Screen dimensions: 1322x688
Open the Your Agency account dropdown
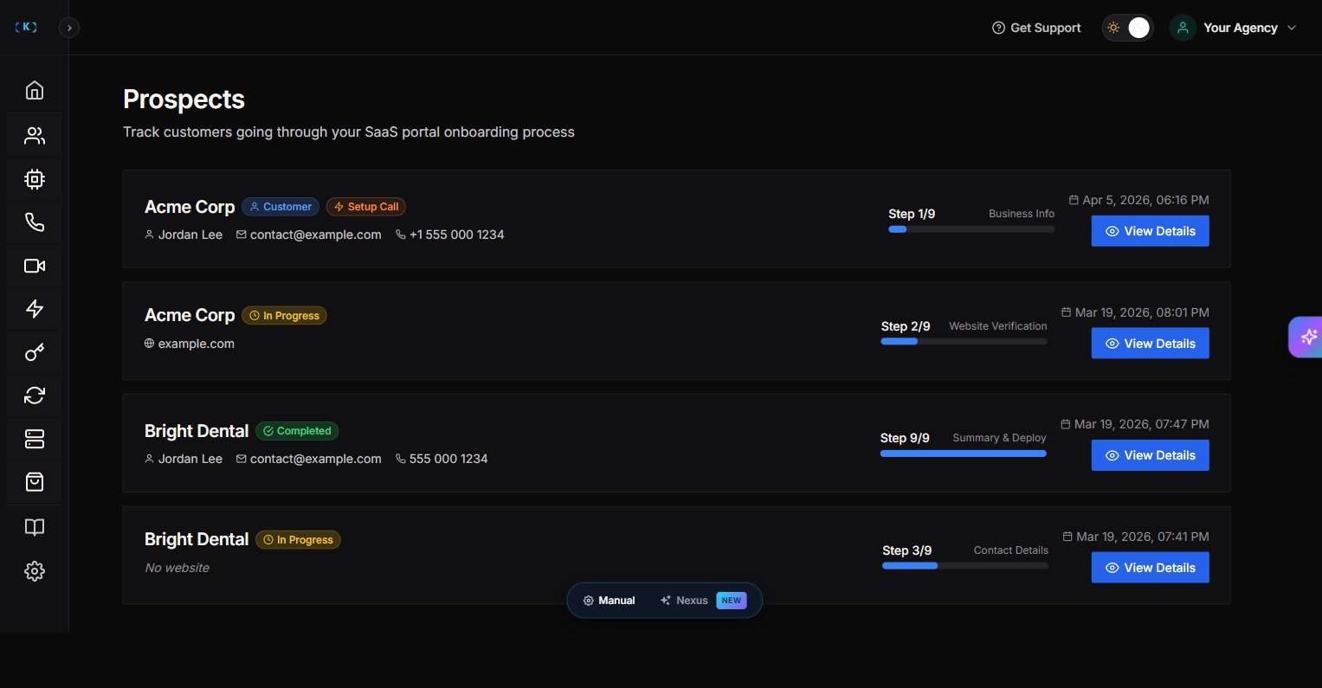tap(1235, 28)
